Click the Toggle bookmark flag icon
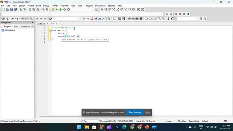Image resolution: width=233 pixels, height=131 pixels. (x=176, y=14)
